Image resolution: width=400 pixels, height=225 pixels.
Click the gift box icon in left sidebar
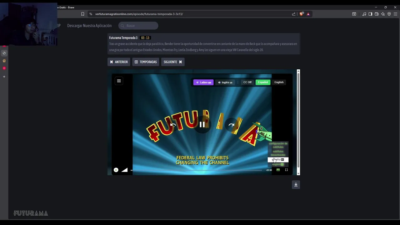click(4, 61)
